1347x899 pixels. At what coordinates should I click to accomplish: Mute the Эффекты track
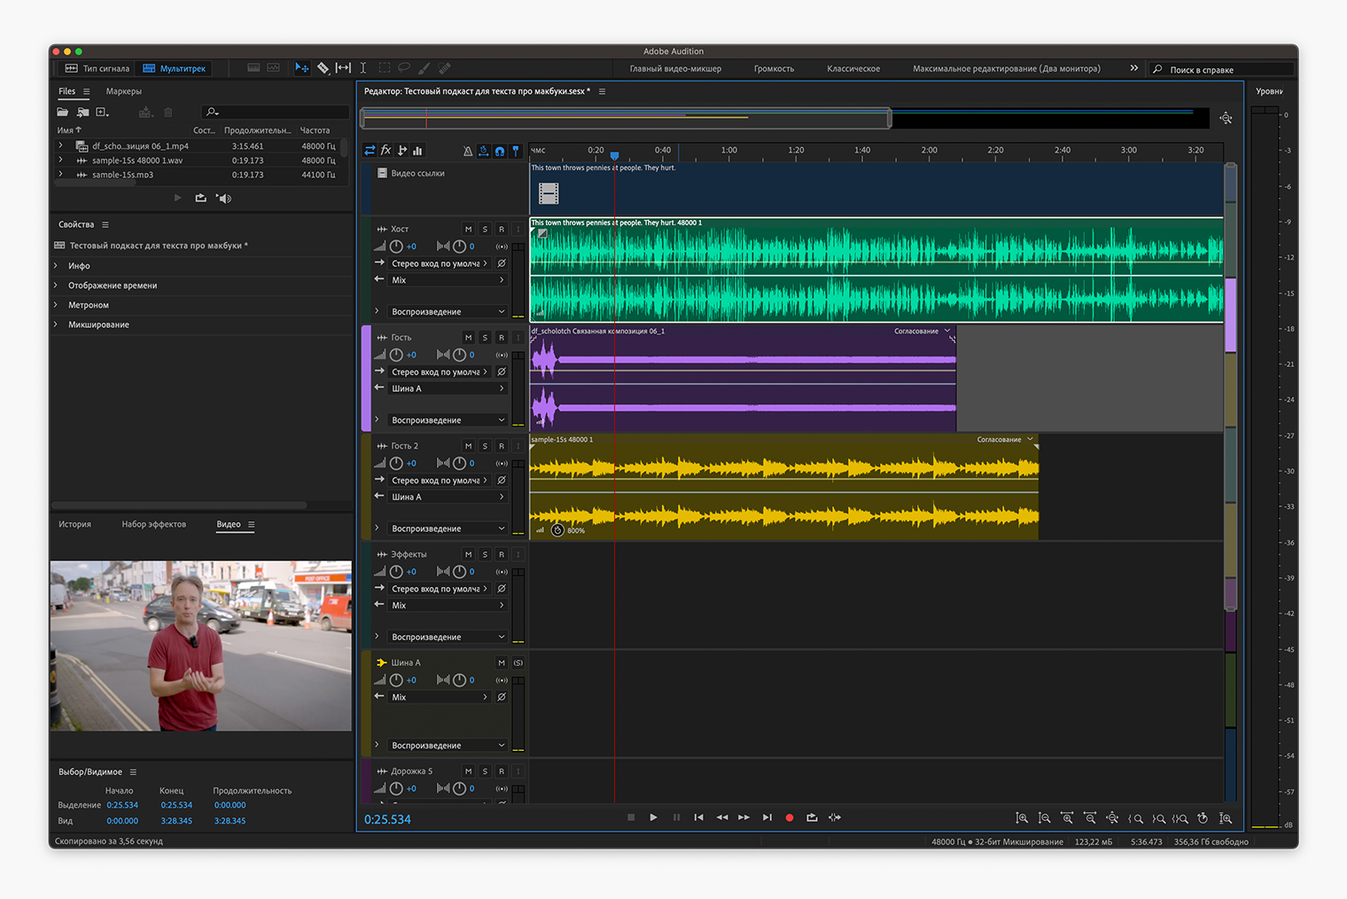click(469, 555)
